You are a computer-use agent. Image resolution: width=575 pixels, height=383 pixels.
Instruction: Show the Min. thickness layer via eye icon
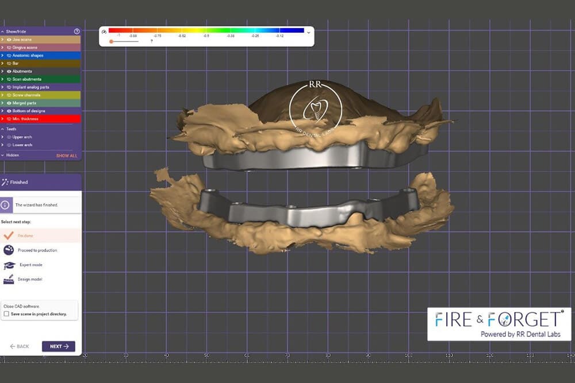pyautogui.click(x=9, y=118)
